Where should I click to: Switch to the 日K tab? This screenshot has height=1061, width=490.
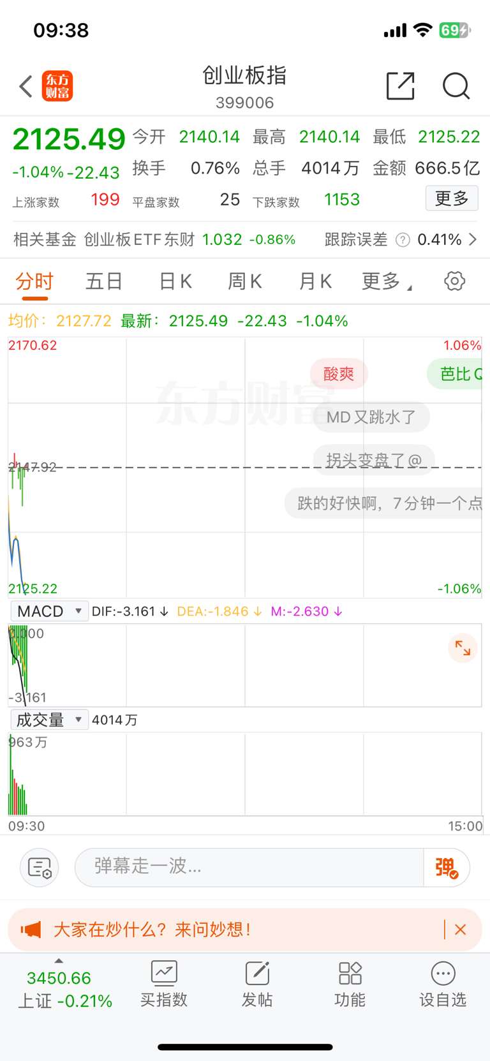(x=175, y=281)
